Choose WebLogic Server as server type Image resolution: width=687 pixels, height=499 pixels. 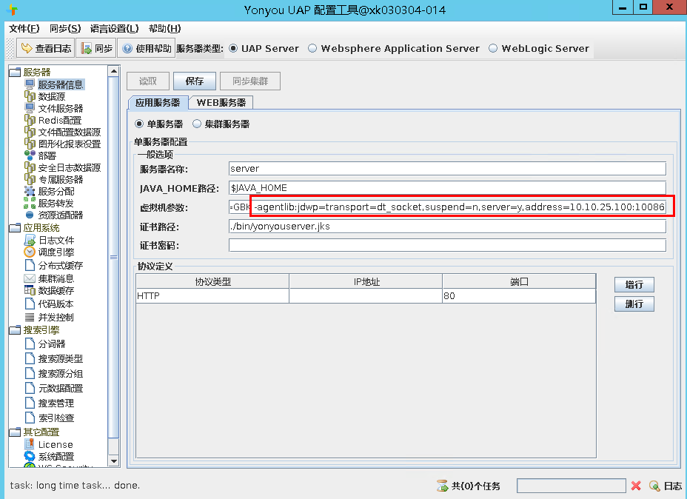coord(493,48)
